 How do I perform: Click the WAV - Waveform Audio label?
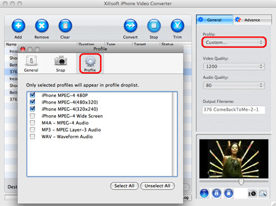tap(67, 137)
